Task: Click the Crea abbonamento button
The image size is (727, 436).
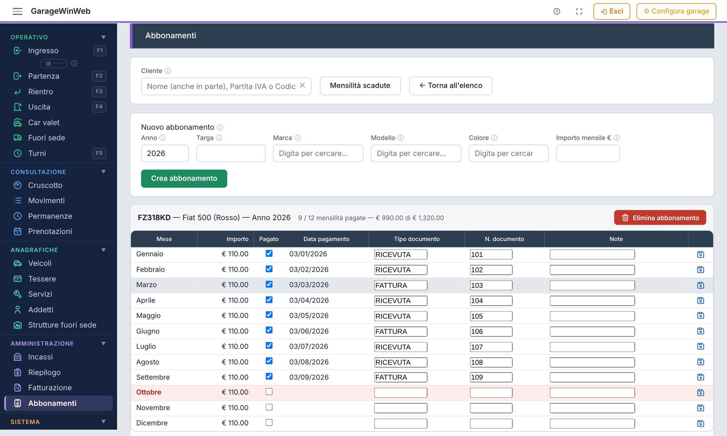Action: coord(184,178)
